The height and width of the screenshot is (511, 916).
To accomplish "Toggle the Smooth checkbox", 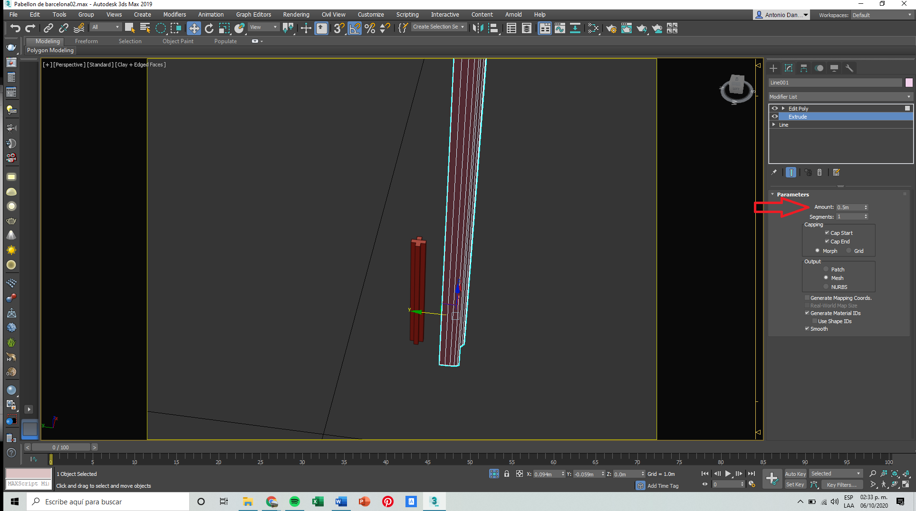I will pyautogui.click(x=807, y=329).
